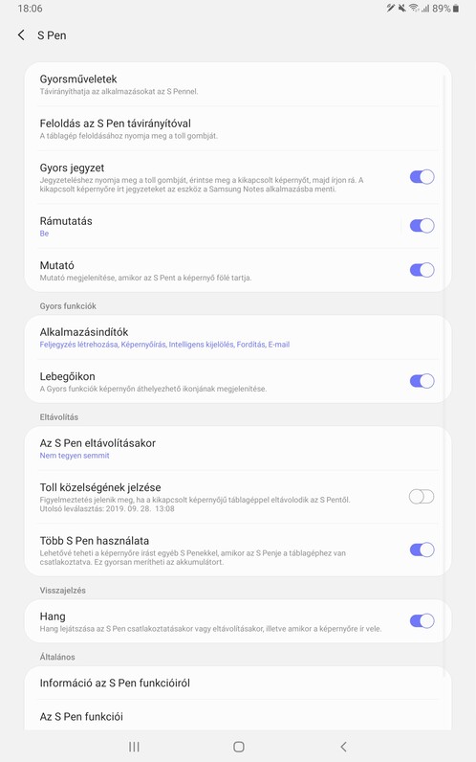Viewport: 476px width, 762px height.
Task: Tap the Wi-Fi status icon
Action: 414,9
